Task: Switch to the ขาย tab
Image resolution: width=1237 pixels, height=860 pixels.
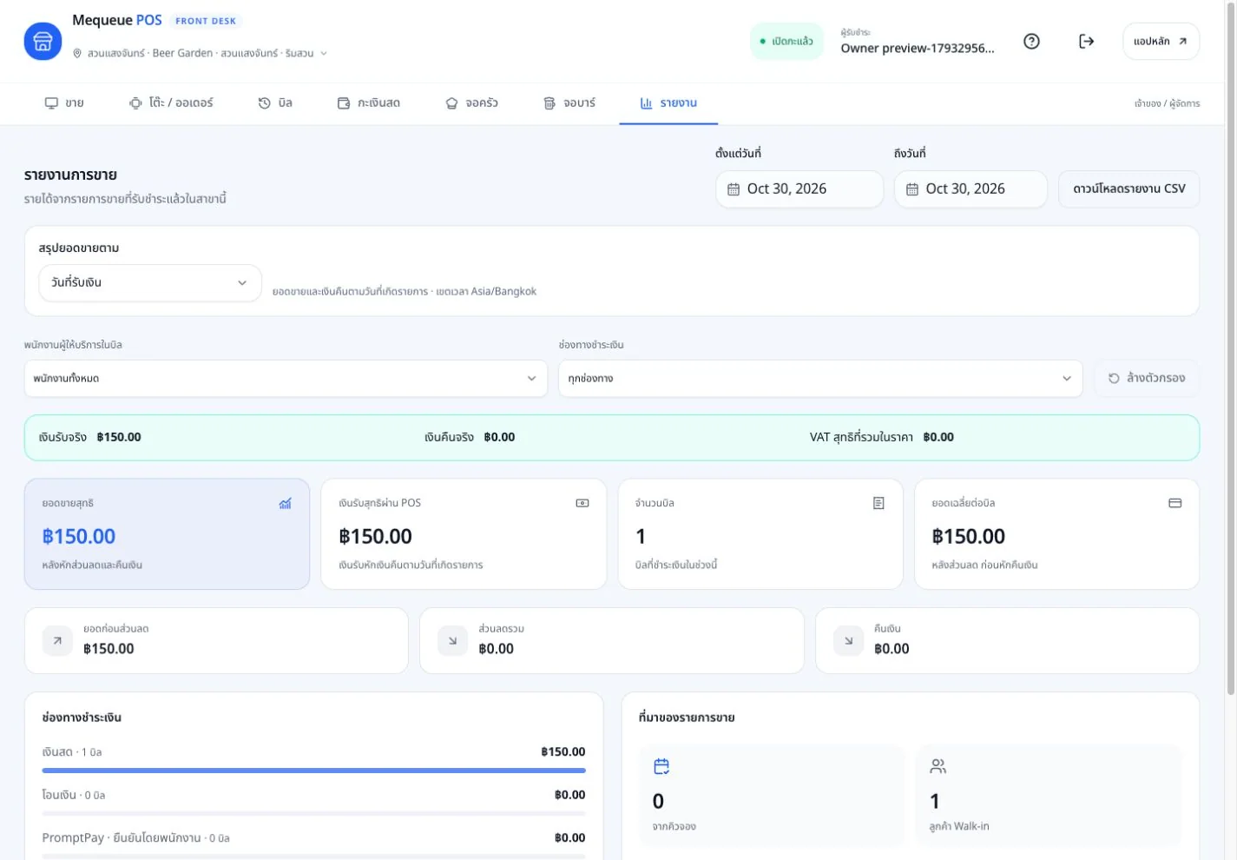Action: [64, 103]
